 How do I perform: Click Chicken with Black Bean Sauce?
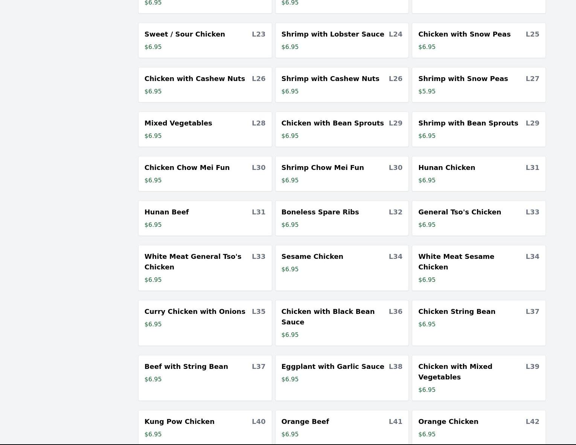(x=341, y=323)
